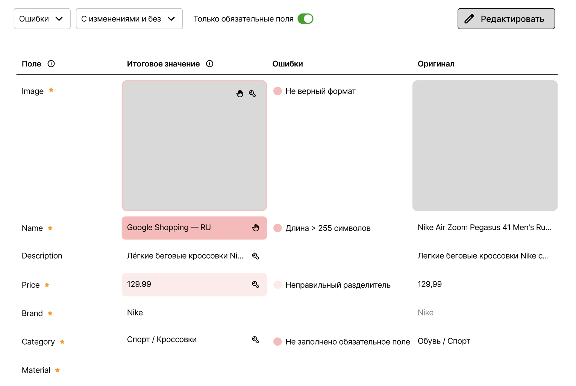The image size is (576, 386).
Task: Click the red dot by Не верный формат
Action: pos(277,91)
